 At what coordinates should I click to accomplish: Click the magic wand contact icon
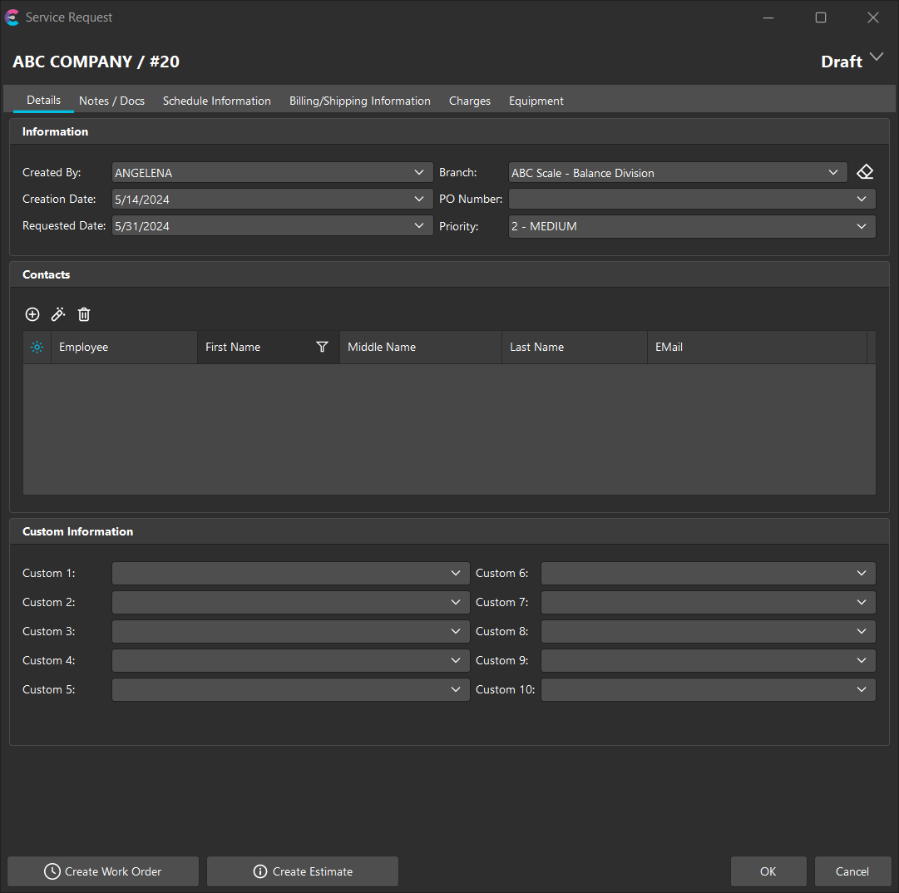(x=58, y=314)
